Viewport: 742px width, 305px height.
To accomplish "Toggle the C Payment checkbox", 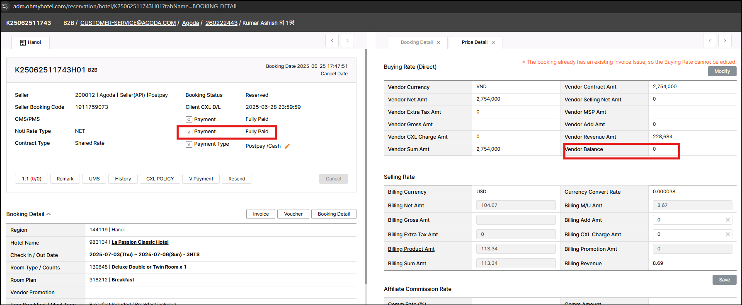I will pos(189,120).
